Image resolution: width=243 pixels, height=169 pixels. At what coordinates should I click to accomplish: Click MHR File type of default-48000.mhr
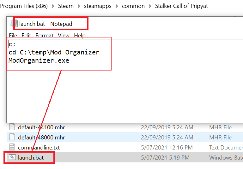[x=220, y=137]
